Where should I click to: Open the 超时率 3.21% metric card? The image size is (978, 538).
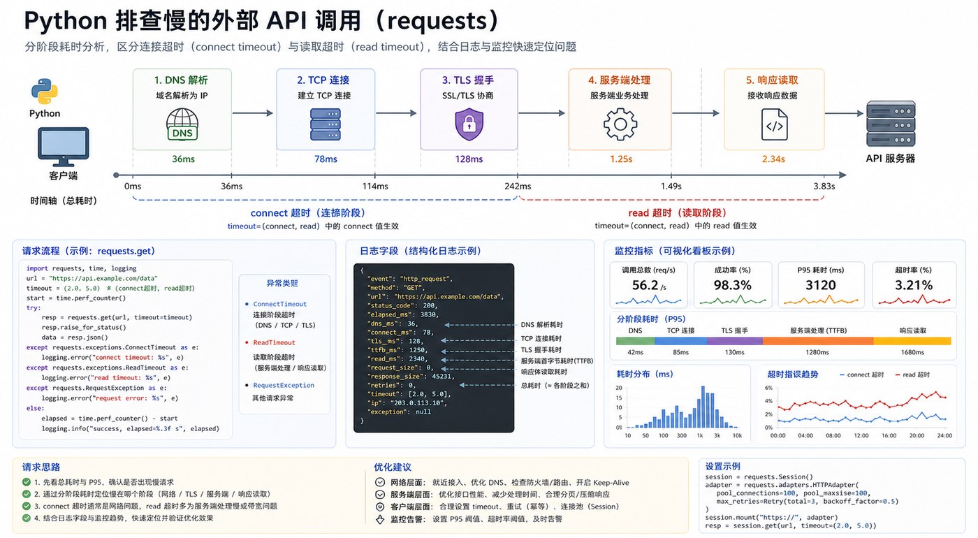[914, 284]
